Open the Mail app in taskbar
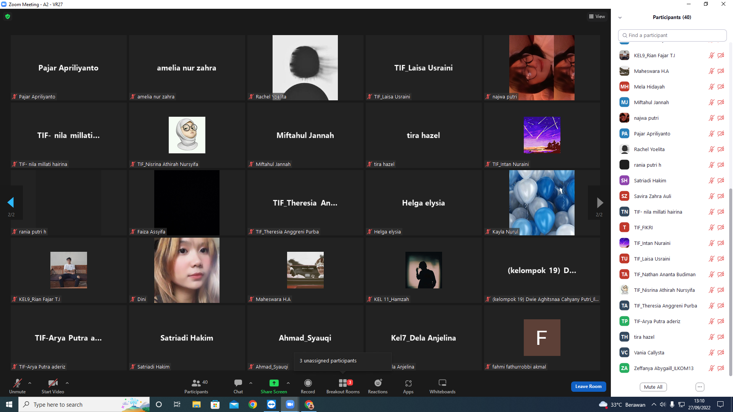 [x=234, y=404]
